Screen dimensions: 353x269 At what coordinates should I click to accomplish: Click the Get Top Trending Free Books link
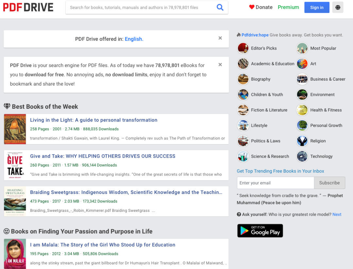click(280, 171)
